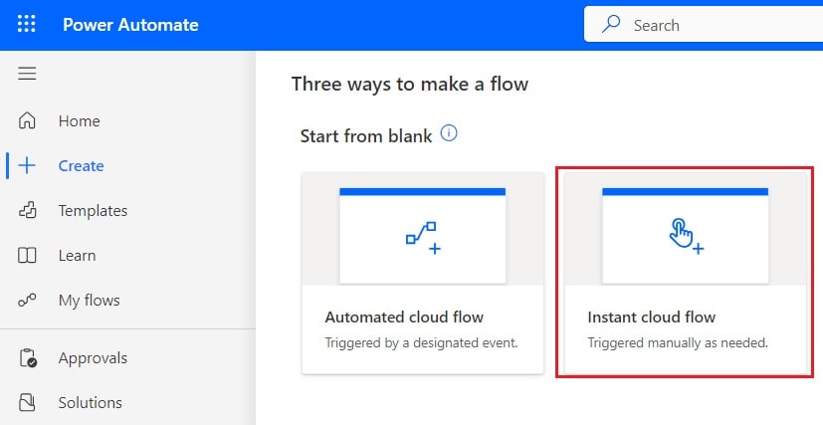Click the Learn book icon
This screenshot has height=425, width=823.
(27, 256)
